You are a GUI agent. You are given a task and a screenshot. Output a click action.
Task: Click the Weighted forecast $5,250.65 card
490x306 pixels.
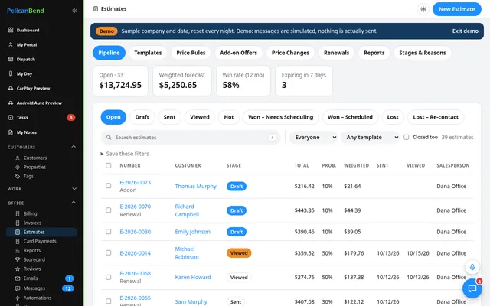point(182,80)
